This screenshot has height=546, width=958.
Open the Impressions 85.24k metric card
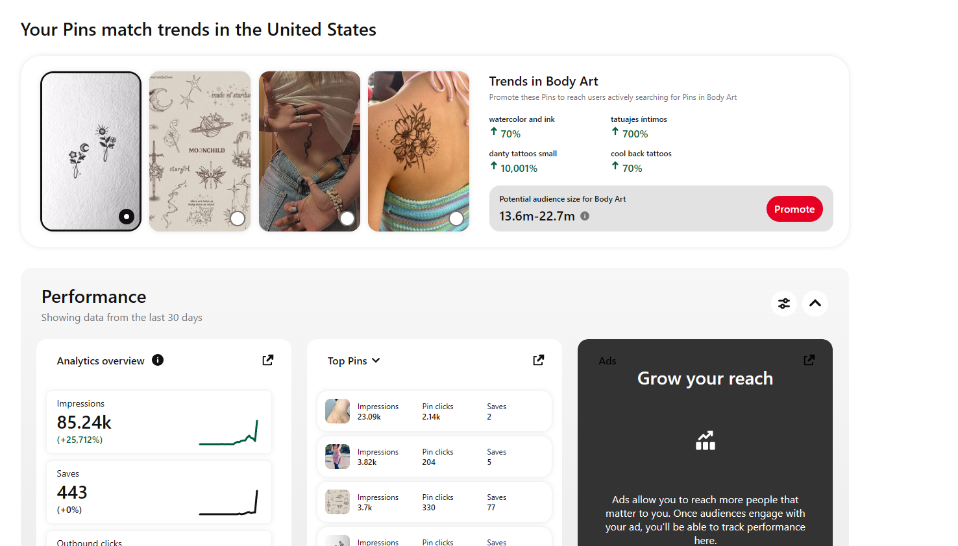159,422
